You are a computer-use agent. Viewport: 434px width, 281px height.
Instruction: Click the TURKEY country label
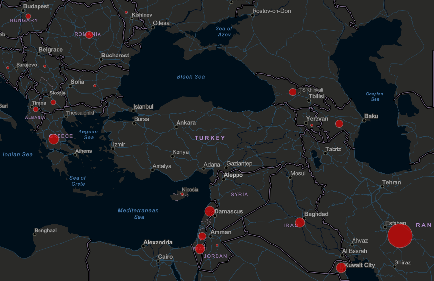coord(210,138)
